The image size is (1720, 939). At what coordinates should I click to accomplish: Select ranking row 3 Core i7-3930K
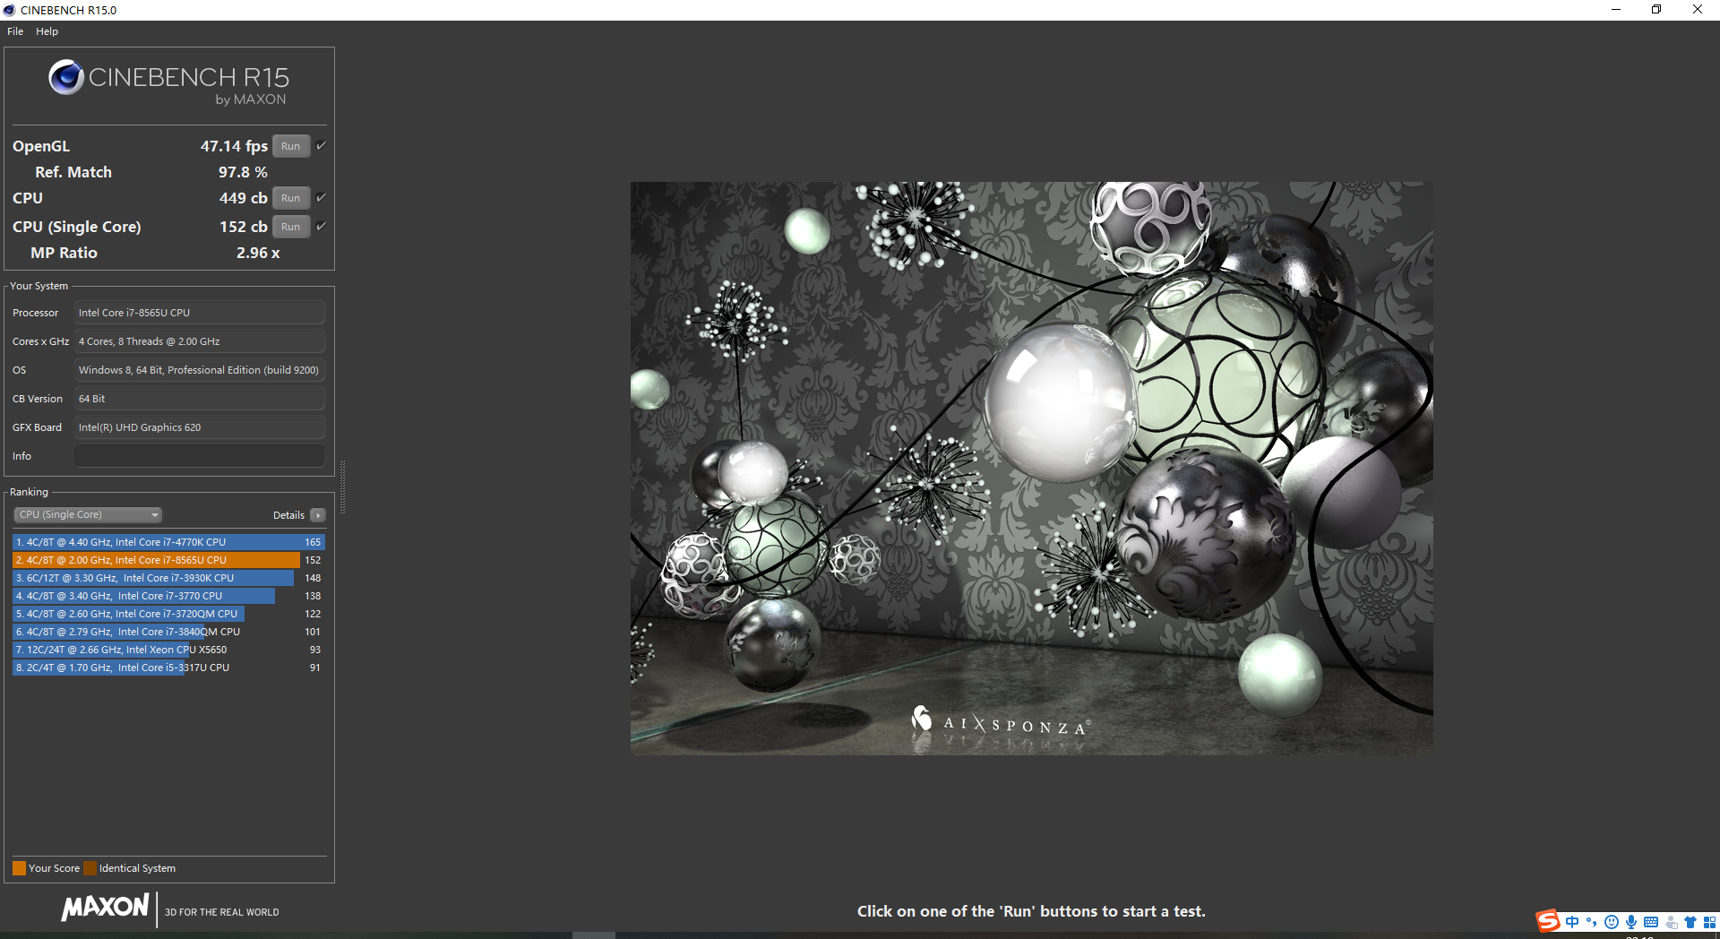168,578
